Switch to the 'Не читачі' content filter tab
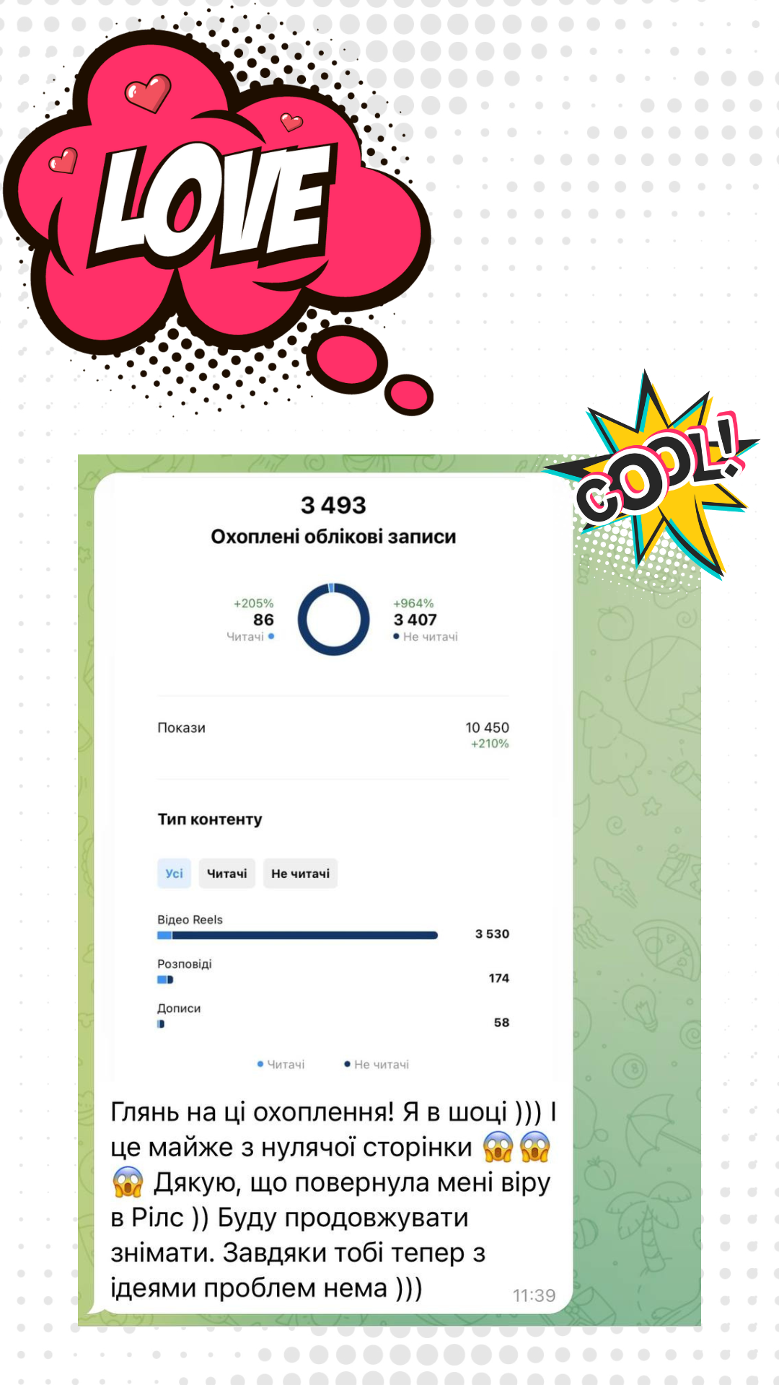Image resolution: width=779 pixels, height=1385 pixels. [300, 873]
